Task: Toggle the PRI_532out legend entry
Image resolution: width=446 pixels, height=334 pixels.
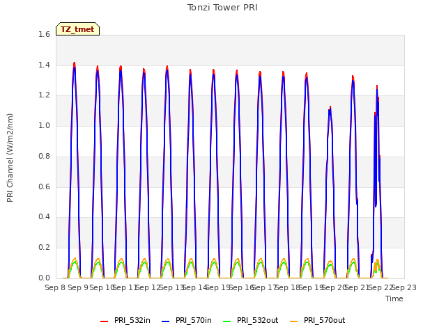Action: (251, 321)
